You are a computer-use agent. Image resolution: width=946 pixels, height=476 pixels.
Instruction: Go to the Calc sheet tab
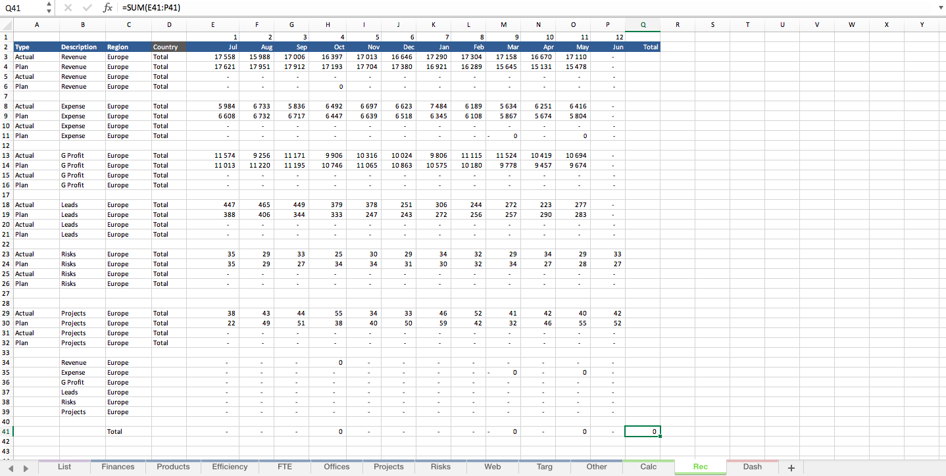tap(648, 467)
